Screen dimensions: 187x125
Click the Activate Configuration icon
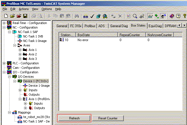pos(98,16)
